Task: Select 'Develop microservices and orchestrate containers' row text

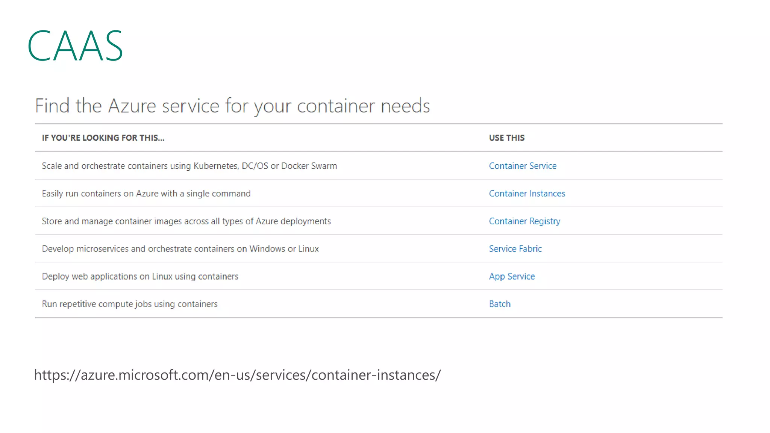Action: coord(180,249)
